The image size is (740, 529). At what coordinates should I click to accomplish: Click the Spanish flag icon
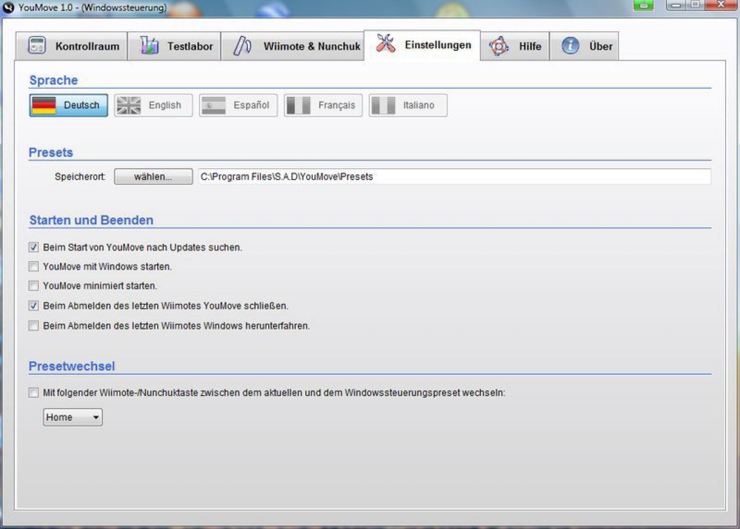[x=214, y=106]
